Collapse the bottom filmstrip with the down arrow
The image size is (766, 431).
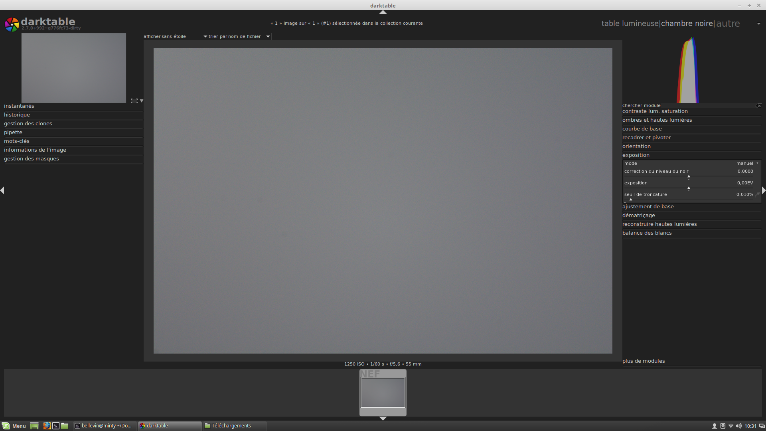coord(383,418)
